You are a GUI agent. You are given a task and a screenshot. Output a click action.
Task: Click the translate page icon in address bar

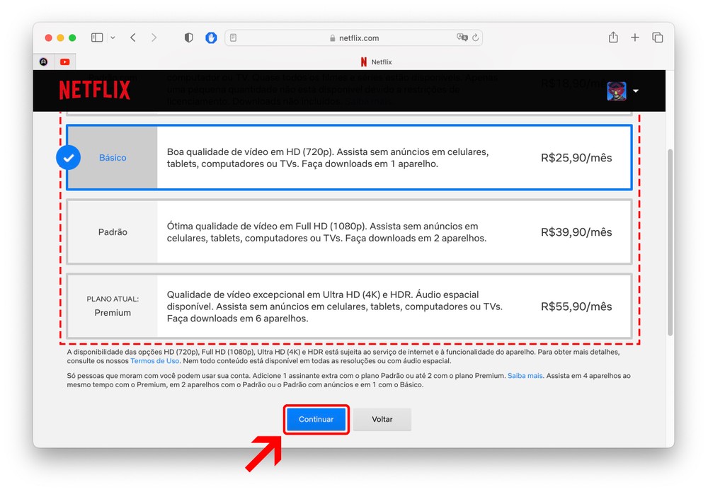point(462,38)
